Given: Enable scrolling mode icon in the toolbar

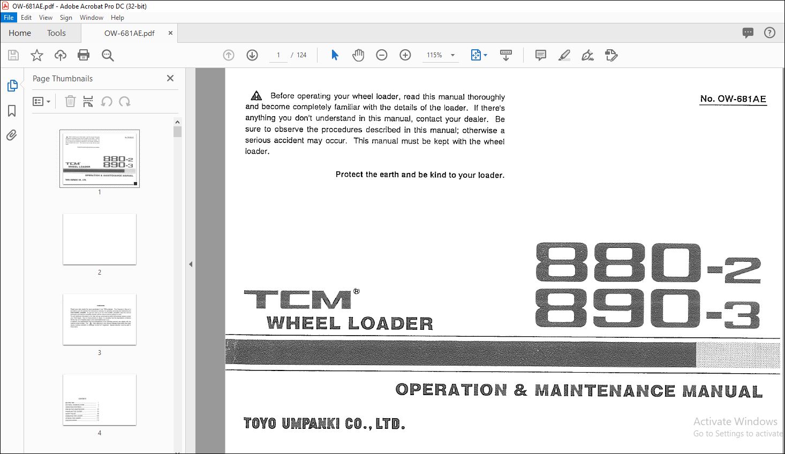Looking at the screenshot, I should click(506, 55).
